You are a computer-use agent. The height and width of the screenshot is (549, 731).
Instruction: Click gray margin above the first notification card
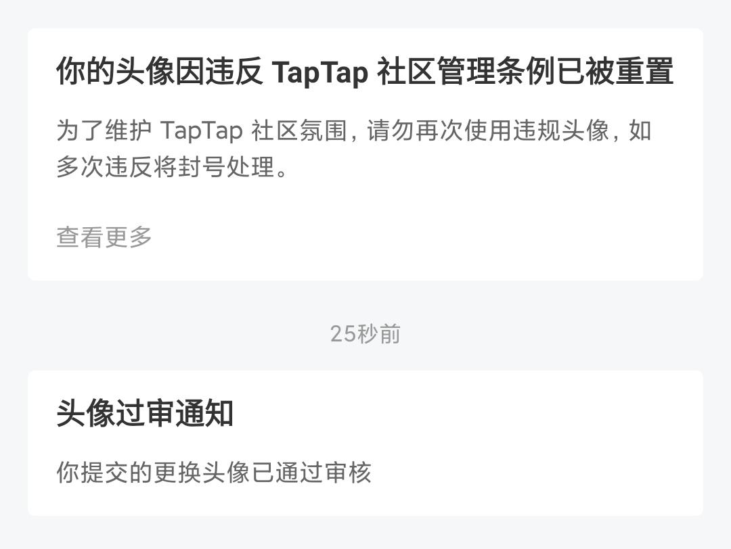[x=365, y=13]
